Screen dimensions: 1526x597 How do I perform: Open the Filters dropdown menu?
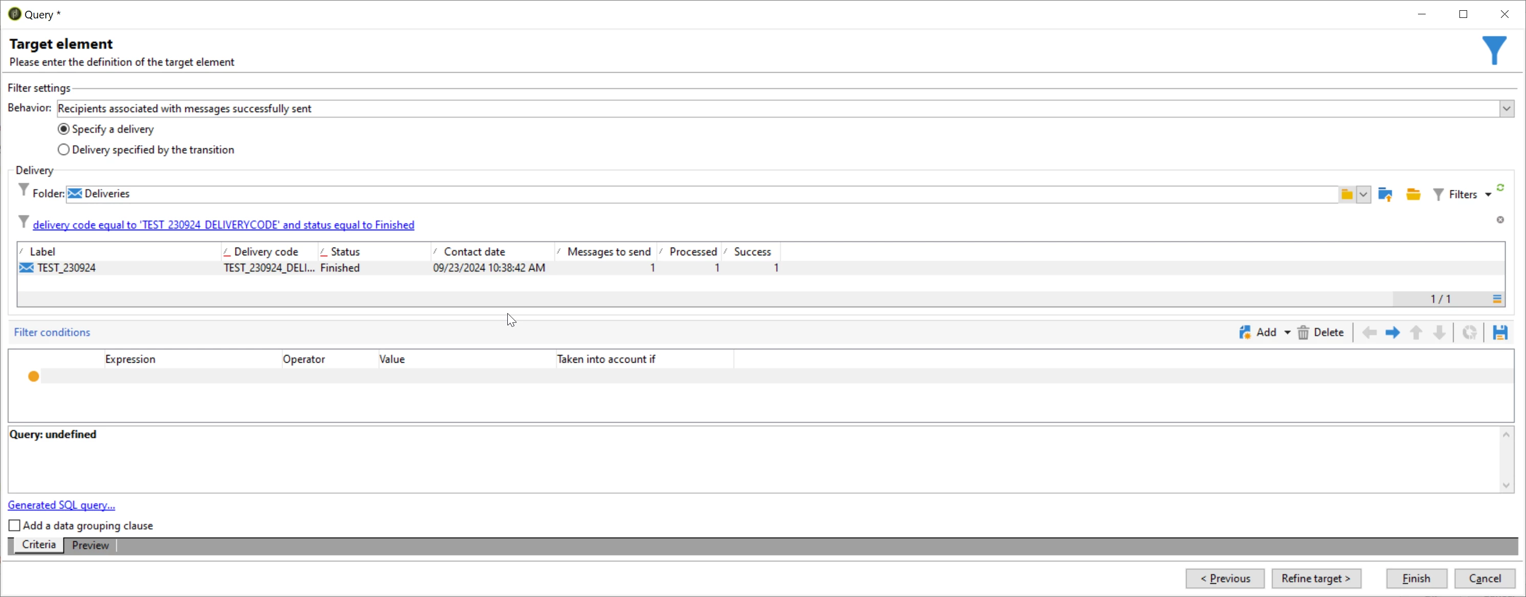1461,194
